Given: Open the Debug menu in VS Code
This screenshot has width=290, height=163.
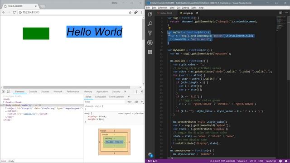Looking at the screenshot, I should pyautogui.click(x=185, y=8).
